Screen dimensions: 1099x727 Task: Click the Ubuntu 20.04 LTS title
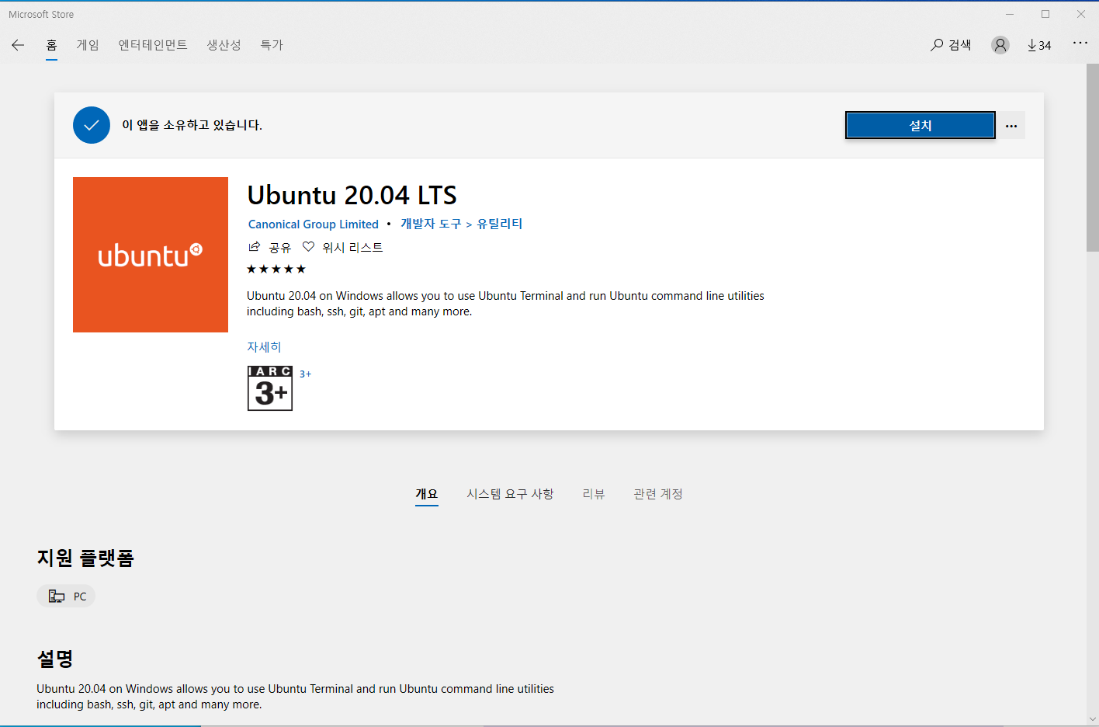pos(352,194)
